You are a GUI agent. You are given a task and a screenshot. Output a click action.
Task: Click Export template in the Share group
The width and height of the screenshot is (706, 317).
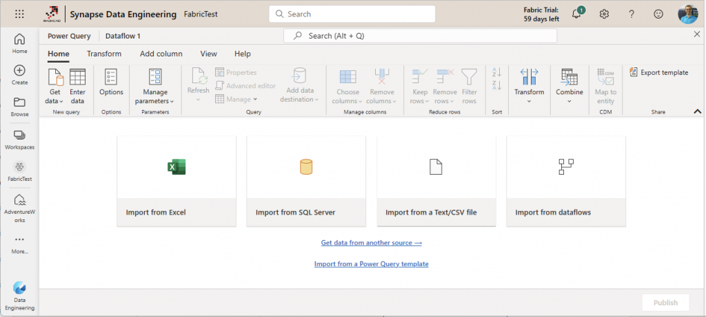pos(658,72)
